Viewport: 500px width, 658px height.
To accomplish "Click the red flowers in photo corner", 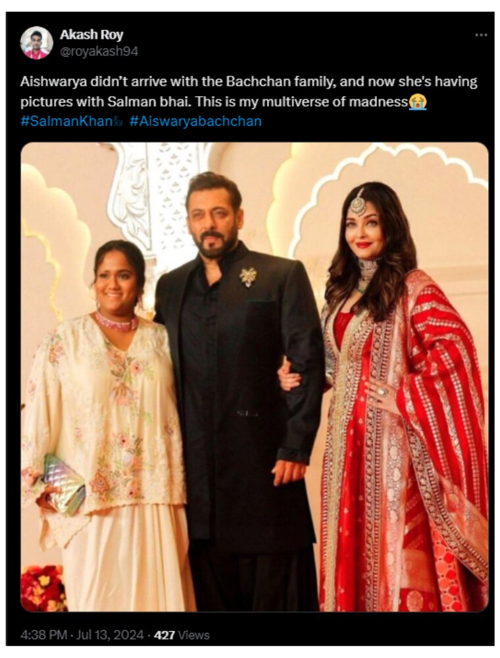I will pyautogui.click(x=43, y=588).
